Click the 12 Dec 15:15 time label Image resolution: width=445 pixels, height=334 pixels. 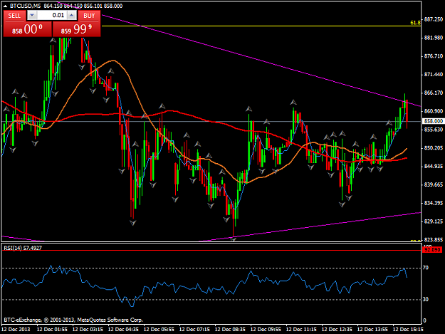pyautogui.click(x=408, y=330)
